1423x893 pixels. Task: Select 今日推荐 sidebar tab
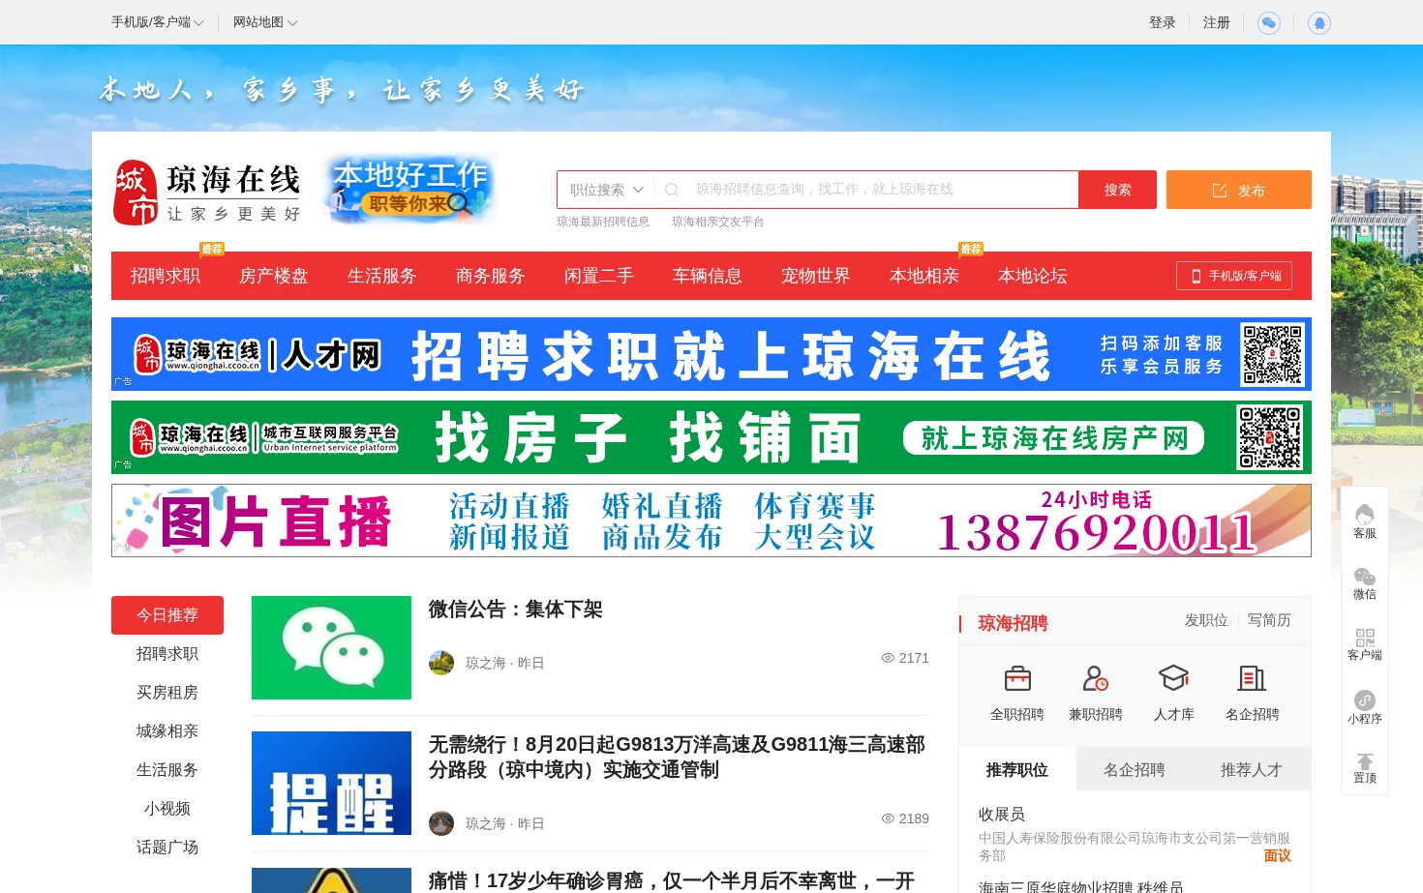click(x=167, y=615)
